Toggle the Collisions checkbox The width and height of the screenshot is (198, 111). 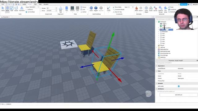(x=26, y=10)
